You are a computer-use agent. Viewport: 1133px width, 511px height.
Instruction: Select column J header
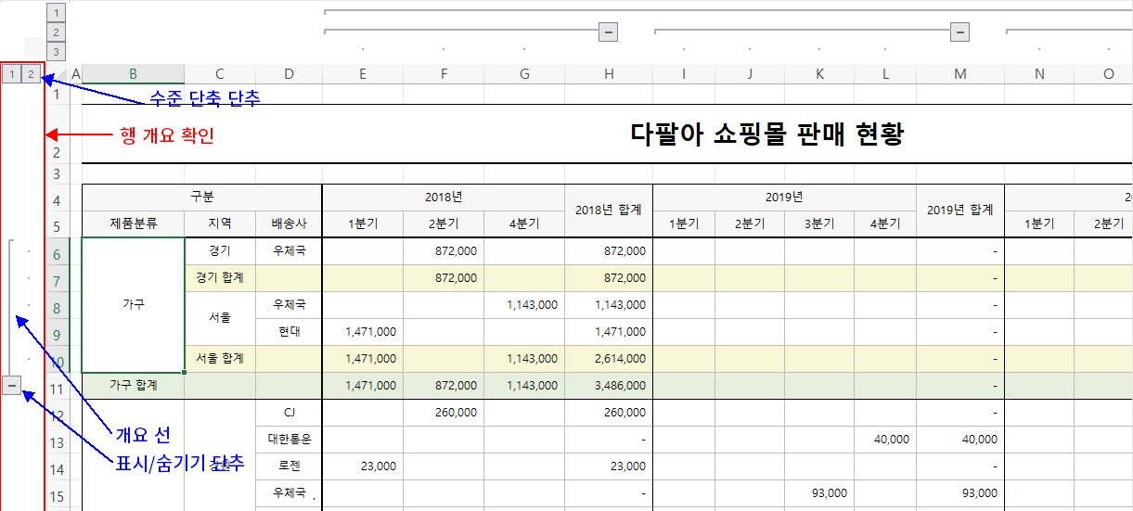pos(750,73)
